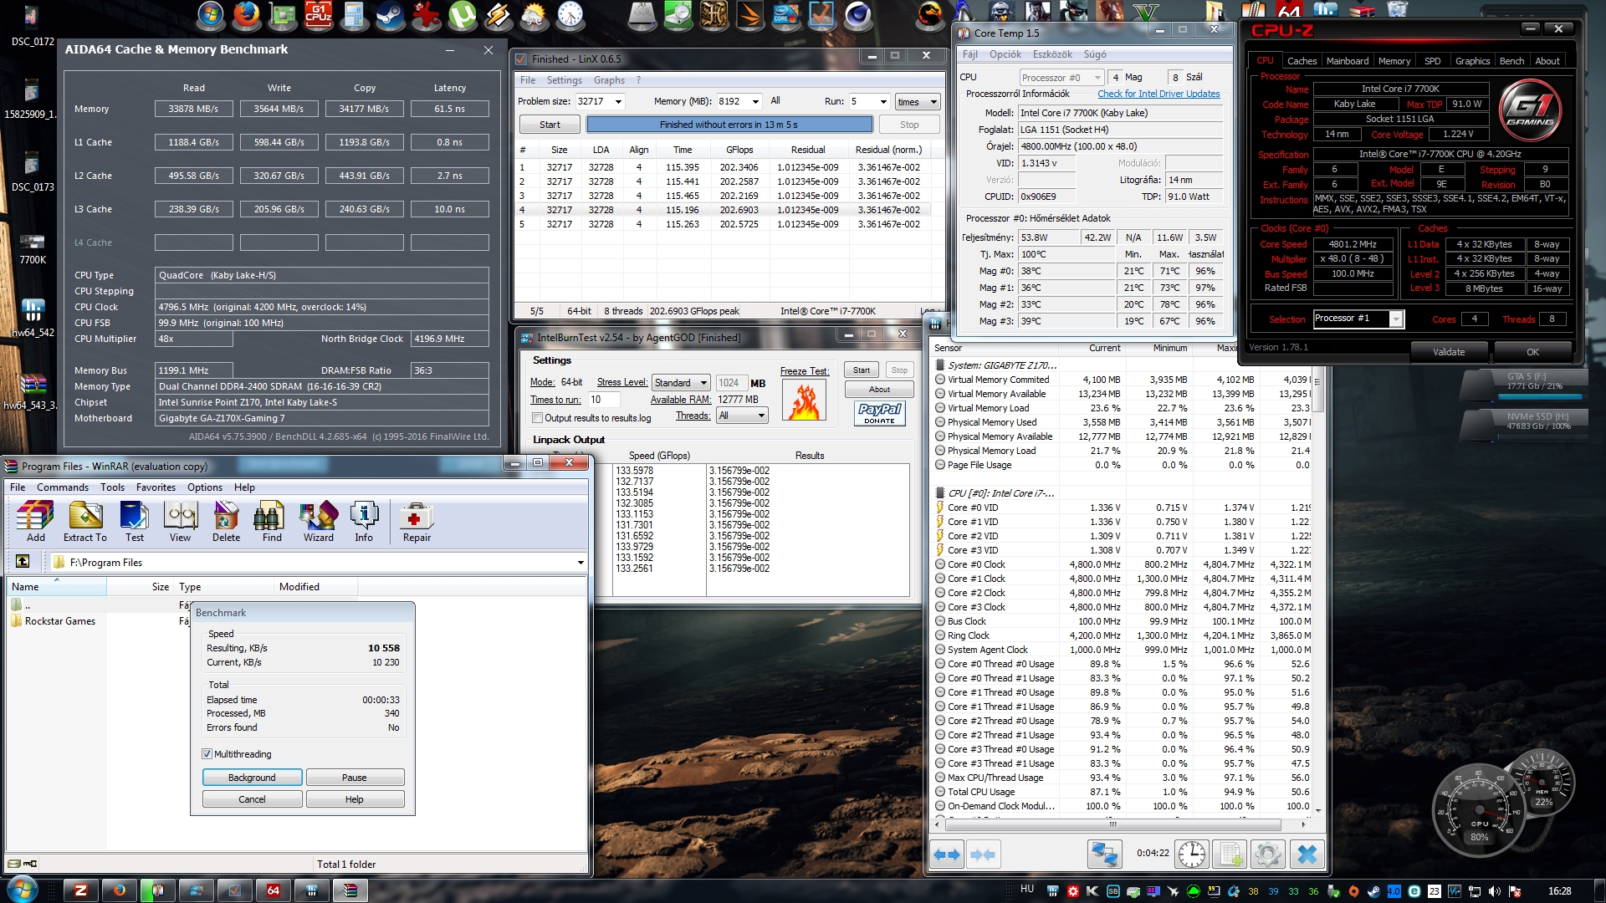Open Threads dropdown in IntelBurnTest
The image size is (1606, 903).
coord(742,416)
